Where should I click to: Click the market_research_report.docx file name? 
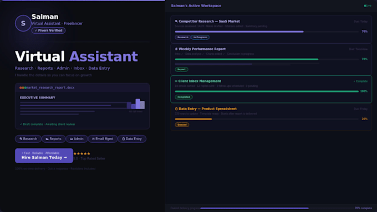click(50, 88)
